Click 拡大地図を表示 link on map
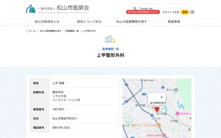Image resolution: width=221 pixels, height=138 pixels. click(158, 103)
